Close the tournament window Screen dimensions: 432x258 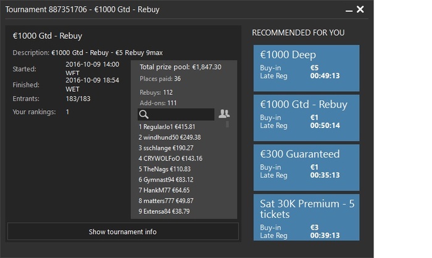(x=360, y=9)
